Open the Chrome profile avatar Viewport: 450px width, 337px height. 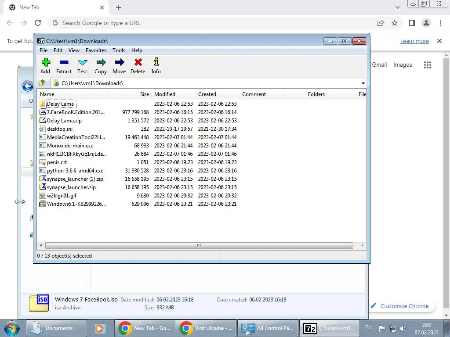point(426,23)
